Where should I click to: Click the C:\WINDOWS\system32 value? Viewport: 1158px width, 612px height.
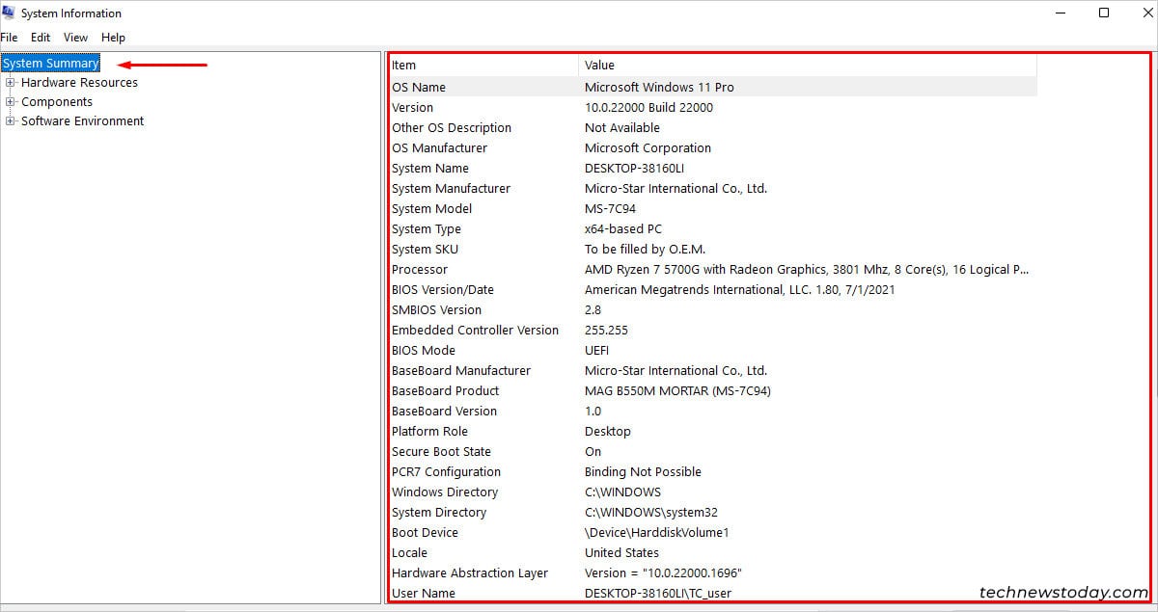[651, 512]
